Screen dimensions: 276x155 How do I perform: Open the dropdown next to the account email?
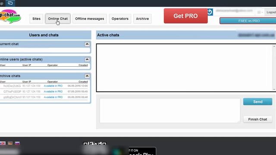point(260,12)
